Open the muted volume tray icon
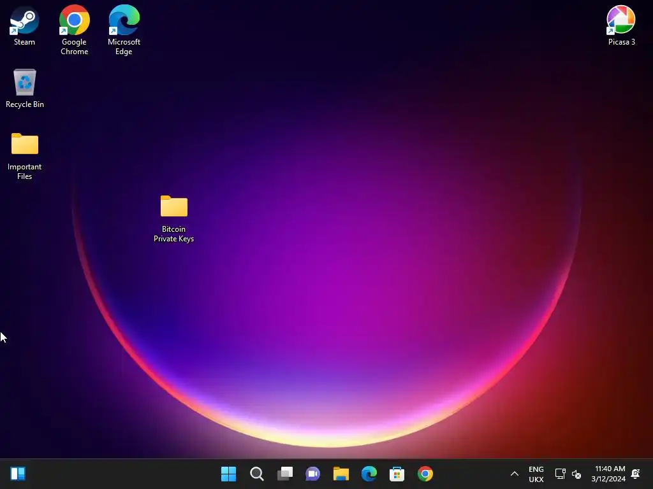 click(576, 474)
